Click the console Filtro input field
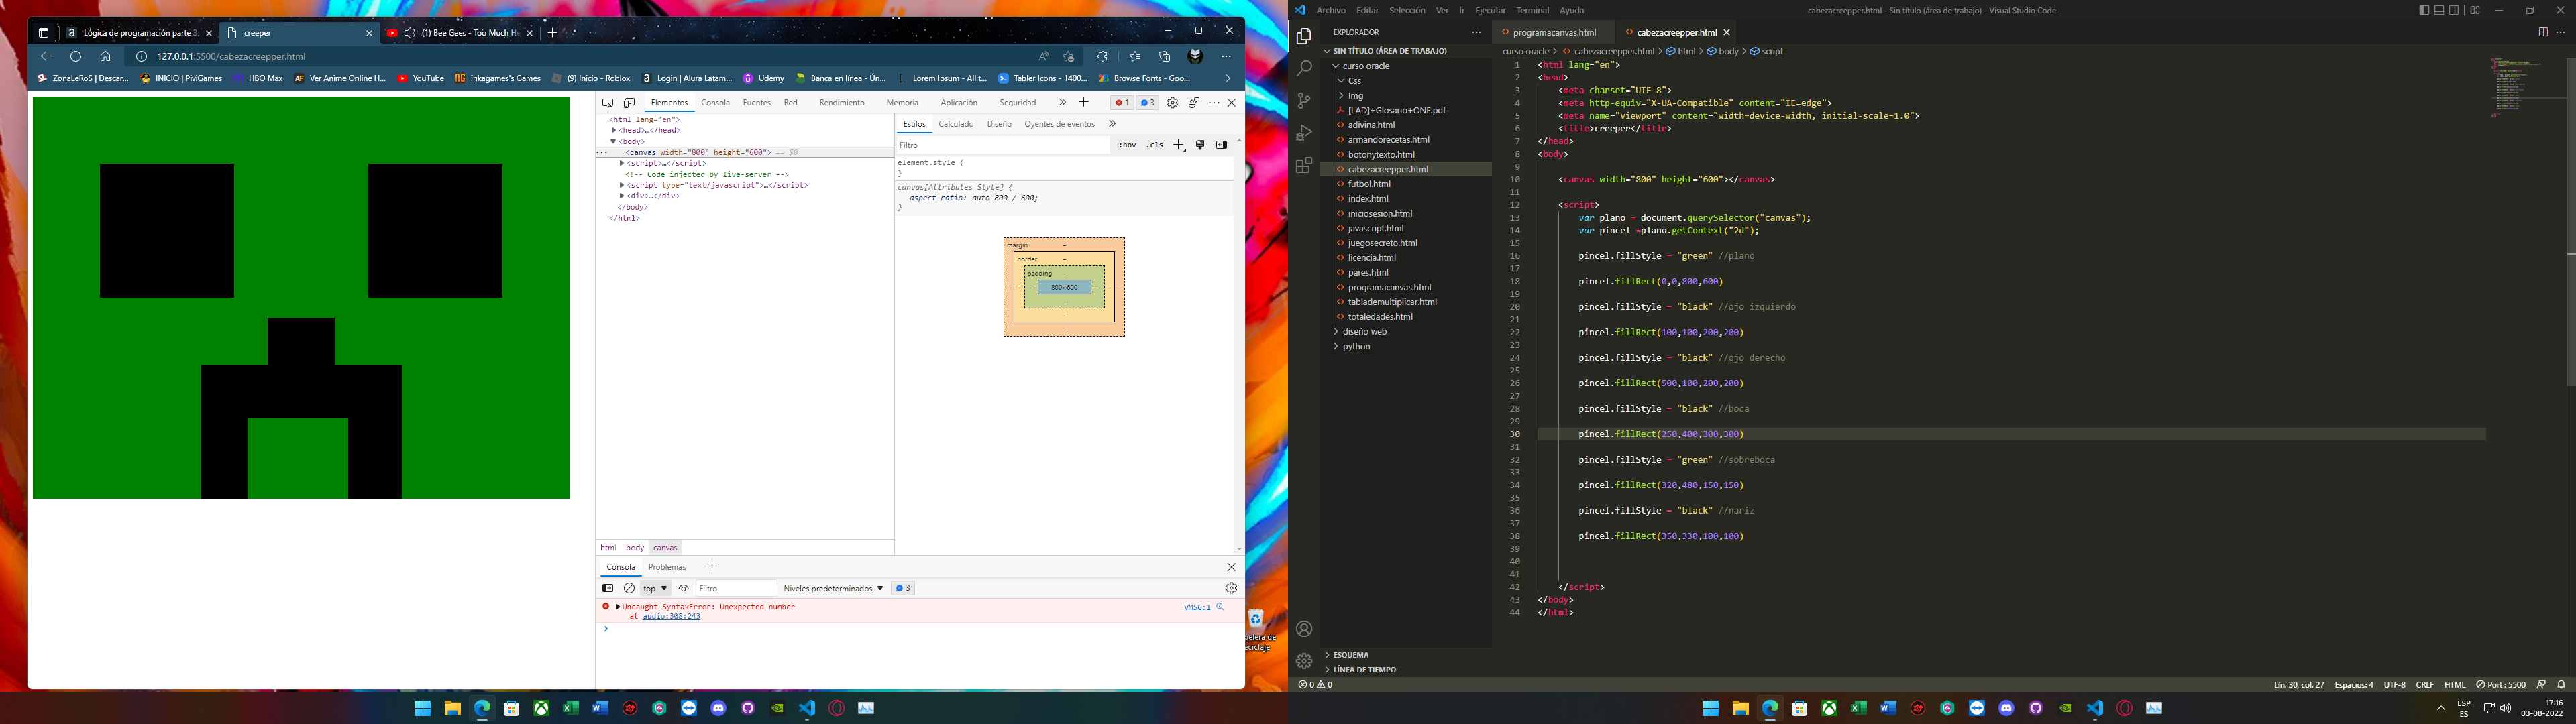Image resolution: width=2576 pixels, height=724 pixels. point(736,588)
